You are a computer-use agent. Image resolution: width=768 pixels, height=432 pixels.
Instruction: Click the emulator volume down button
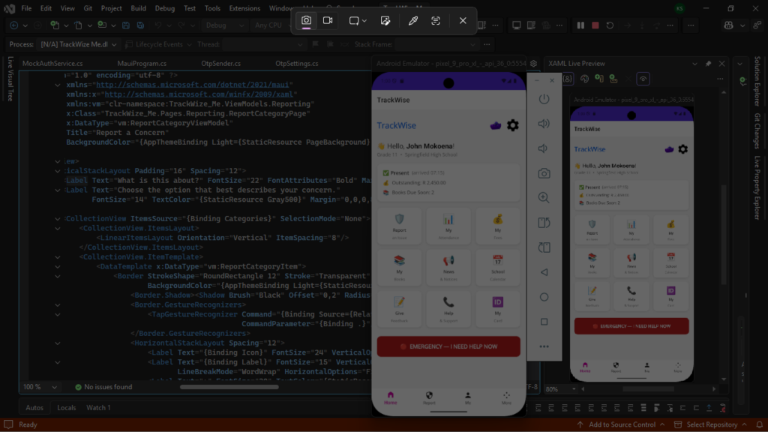(x=544, y=148)
